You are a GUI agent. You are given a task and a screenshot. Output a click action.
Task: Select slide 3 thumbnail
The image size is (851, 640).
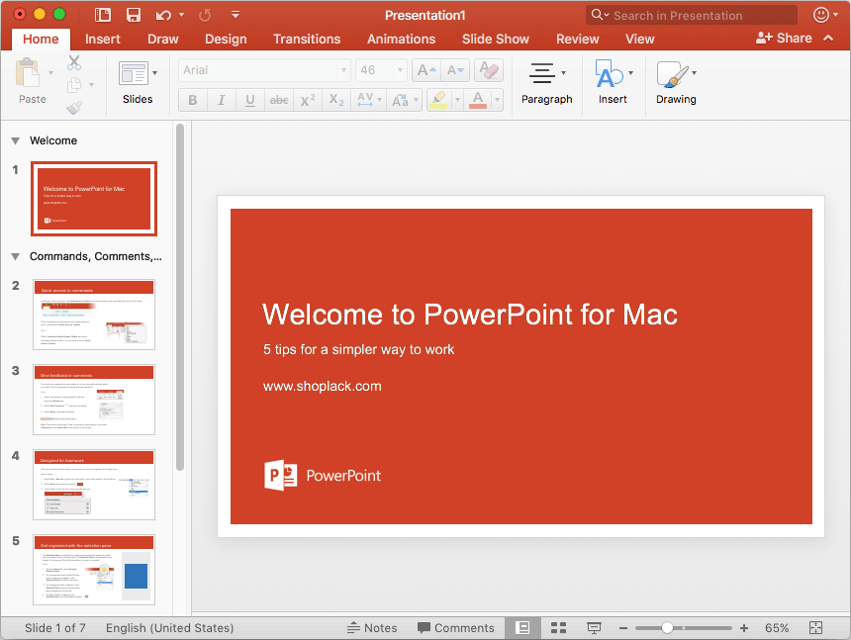coord(94,400)
